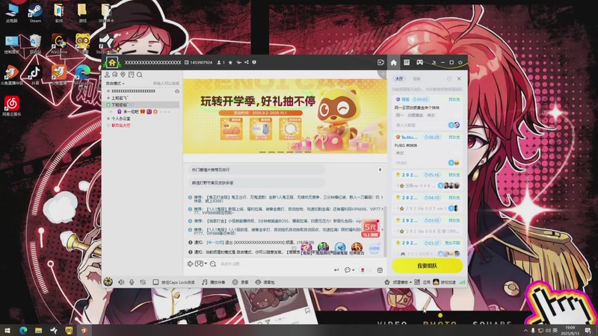Toggle the eye icon on top channel row
Image resolution: width=598 pixels, height=336 pixels.
[x=177, y=91]
